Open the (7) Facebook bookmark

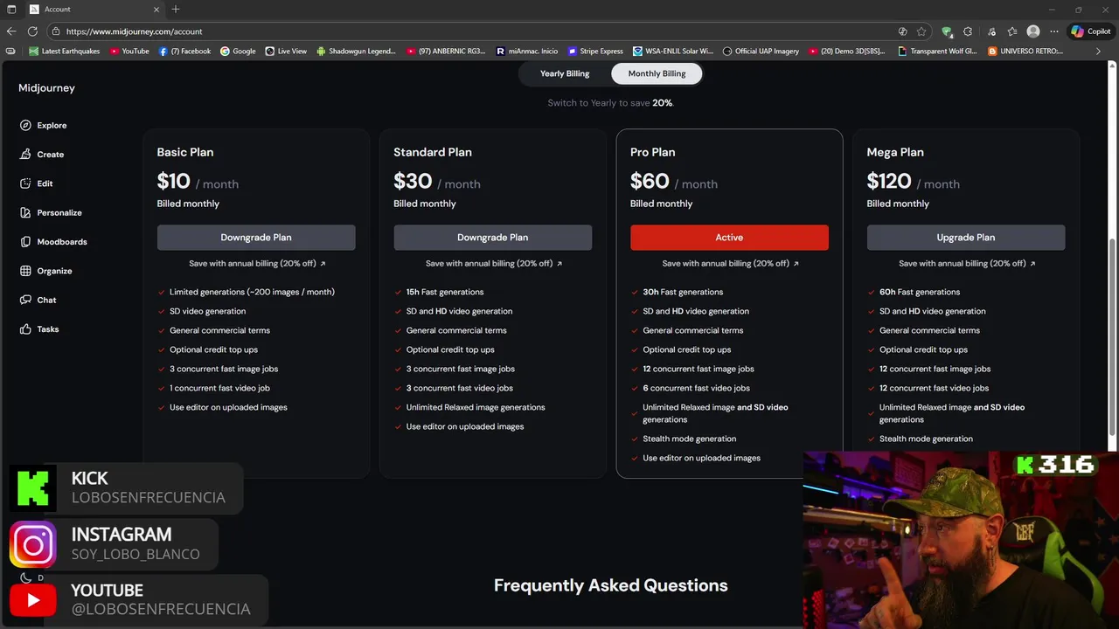point(184,52)
